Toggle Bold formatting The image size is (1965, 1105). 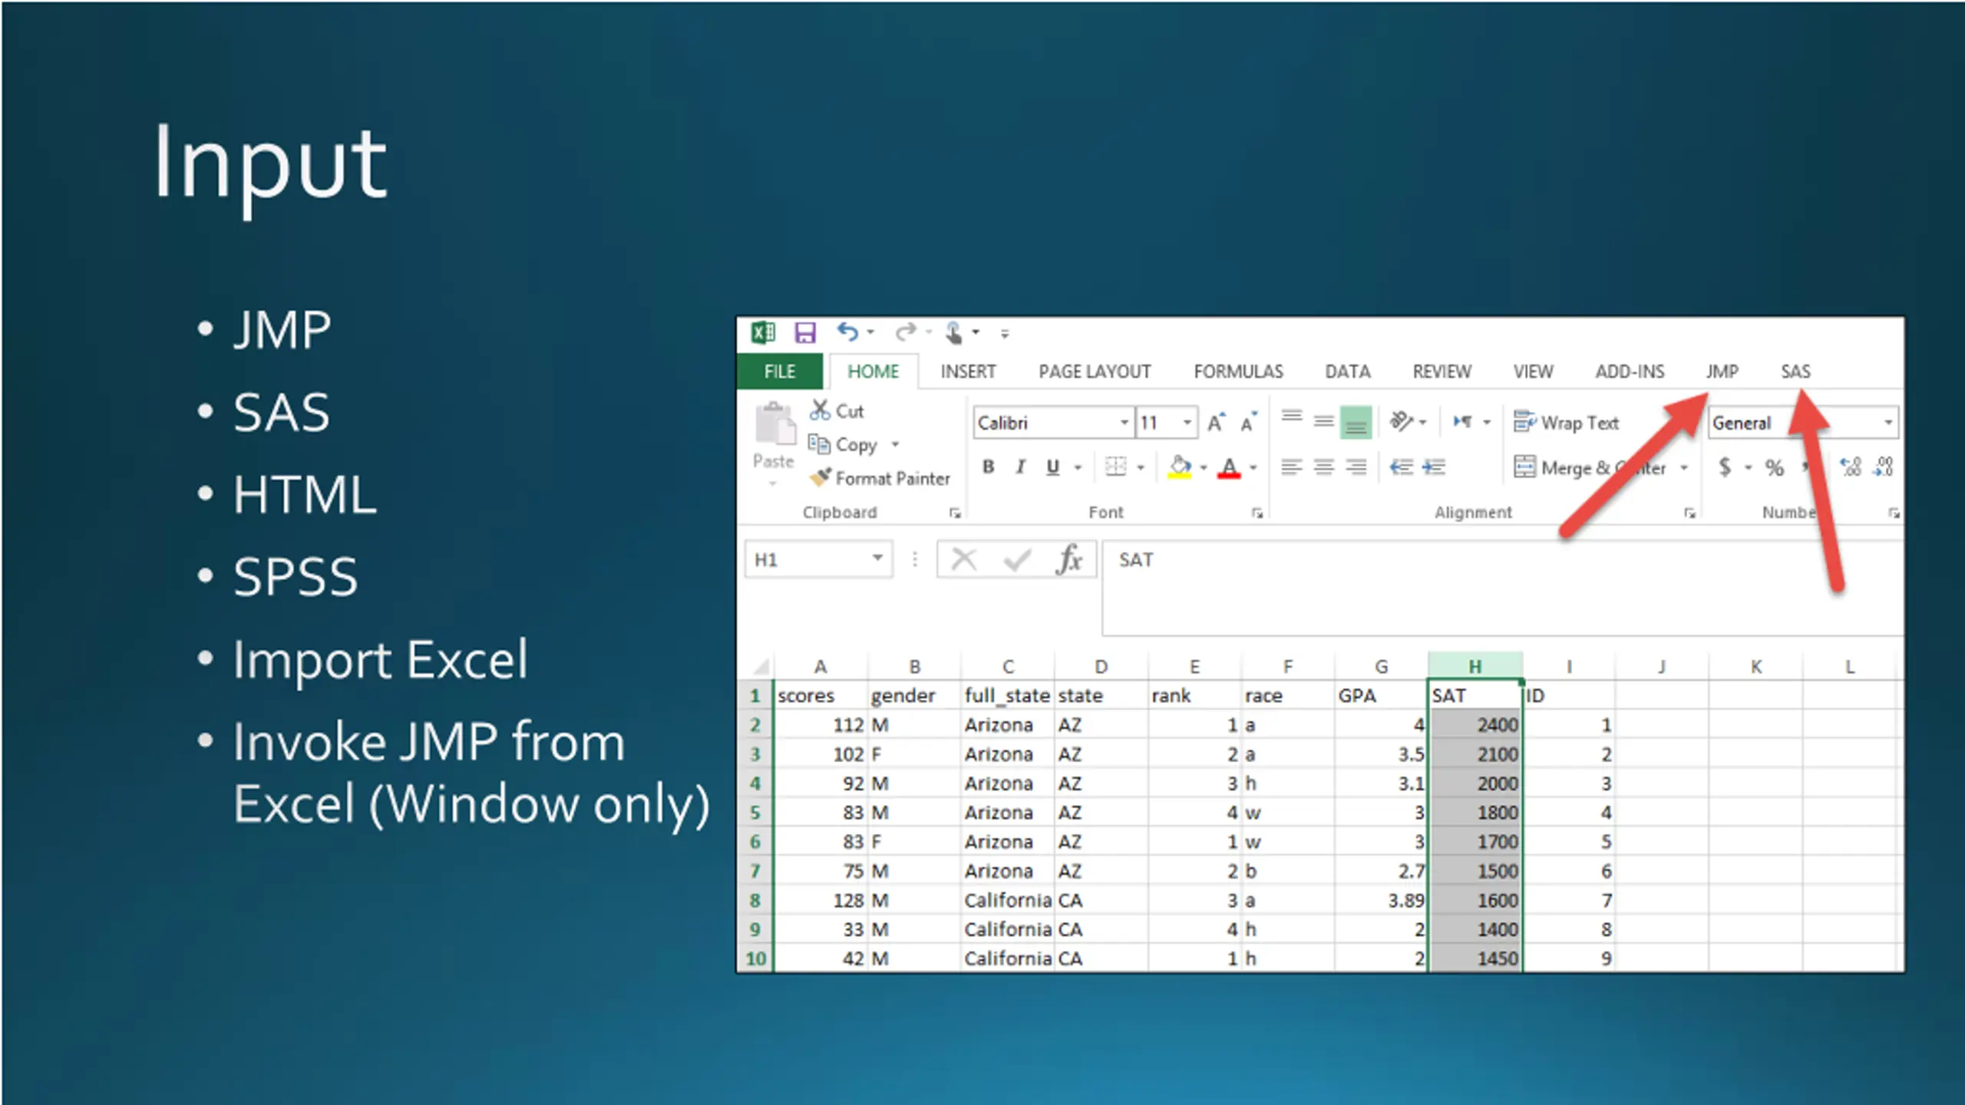tap(989, 467)
